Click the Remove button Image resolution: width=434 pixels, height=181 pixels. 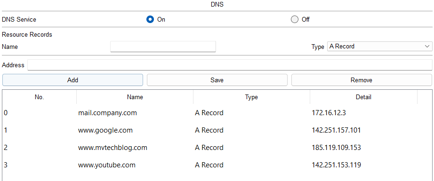tap(362, 80)
